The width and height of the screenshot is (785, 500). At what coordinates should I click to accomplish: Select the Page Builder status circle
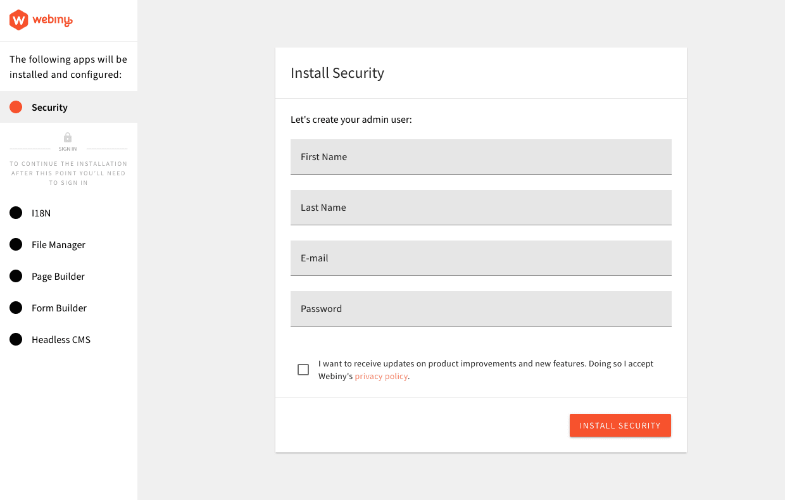click(16, 276)
